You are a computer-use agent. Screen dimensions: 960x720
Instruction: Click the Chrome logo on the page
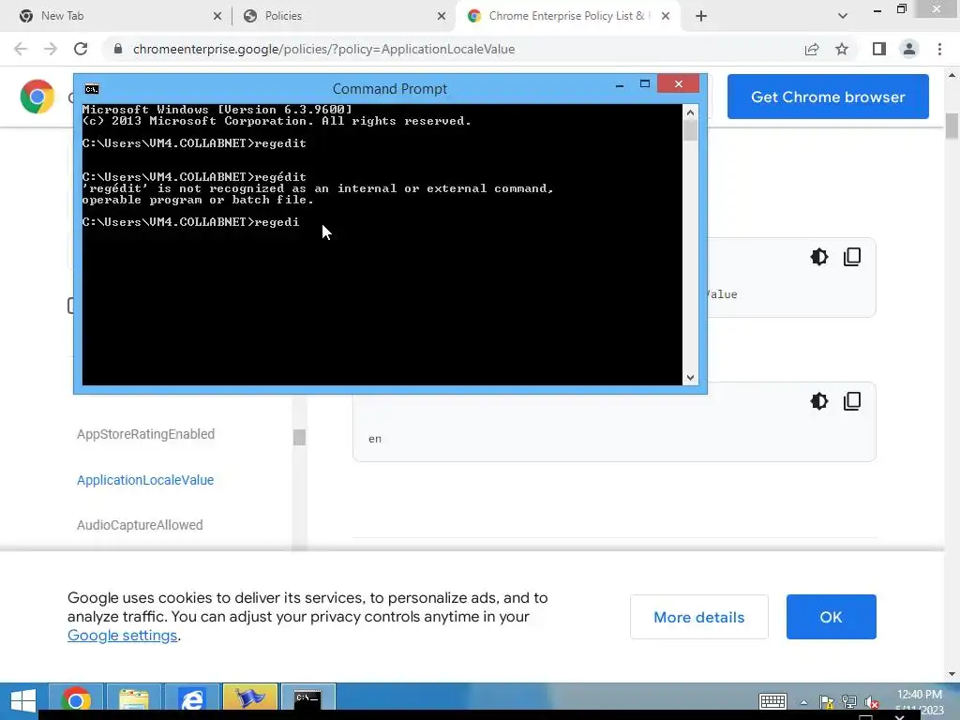pos(37,97)
